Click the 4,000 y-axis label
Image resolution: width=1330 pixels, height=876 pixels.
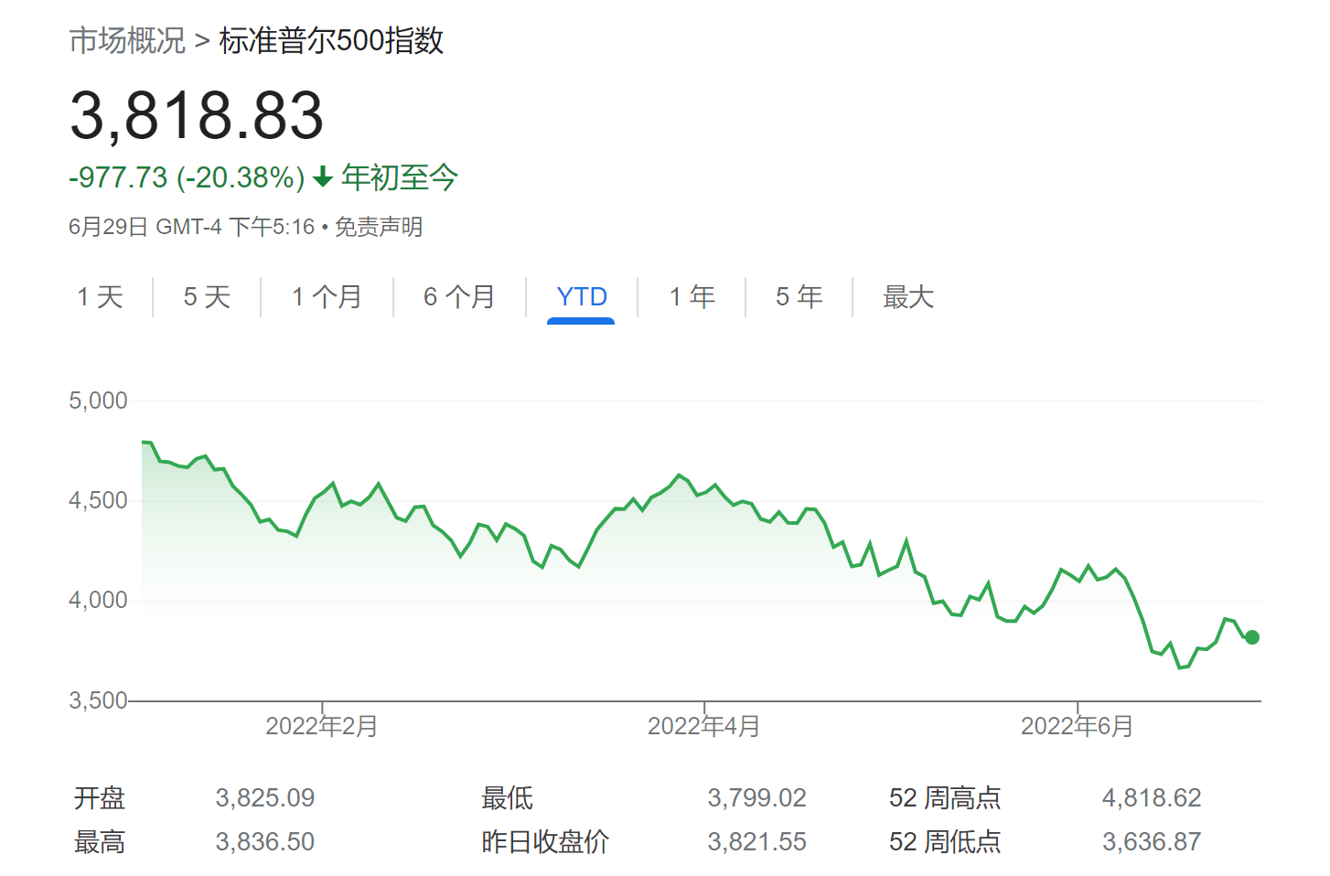point(98,600)
